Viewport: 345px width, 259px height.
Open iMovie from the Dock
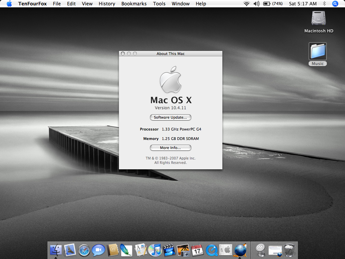point(169,251)
